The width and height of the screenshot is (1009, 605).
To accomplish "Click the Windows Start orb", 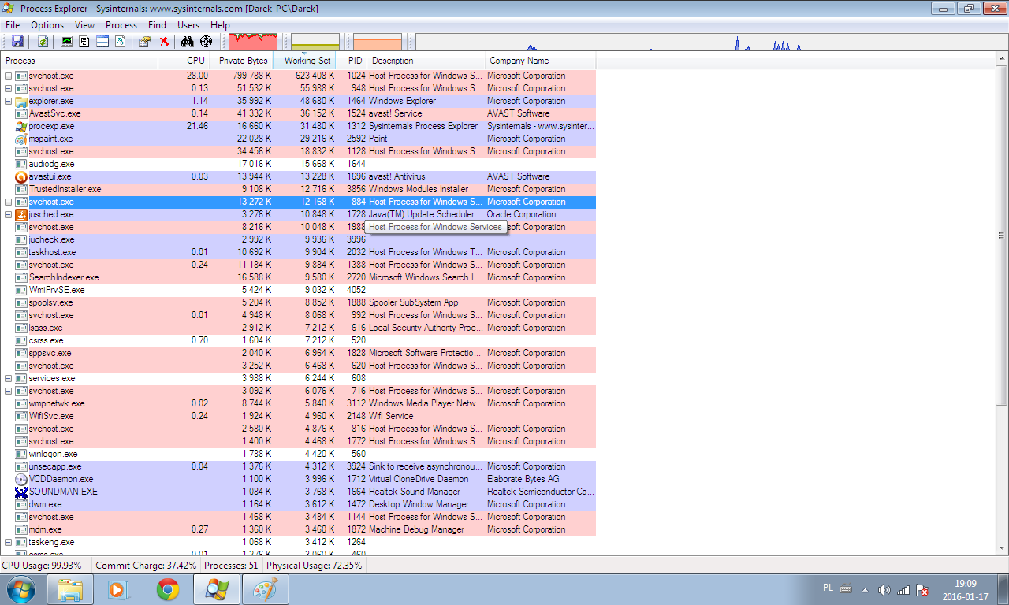I will [20, 588].
